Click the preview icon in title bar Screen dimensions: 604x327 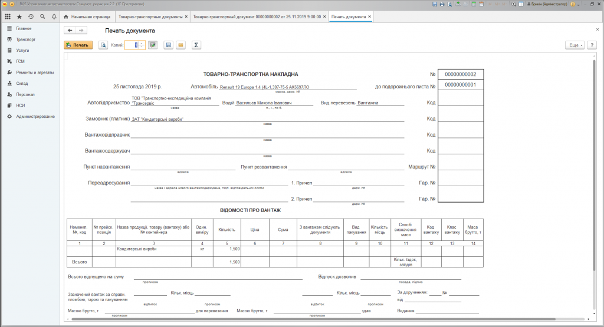coord(449,4)
